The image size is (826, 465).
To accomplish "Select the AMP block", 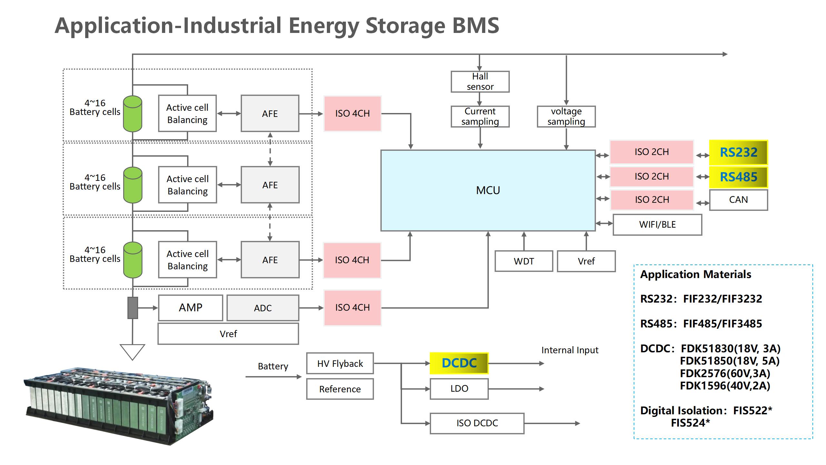I will click(190, 308).
